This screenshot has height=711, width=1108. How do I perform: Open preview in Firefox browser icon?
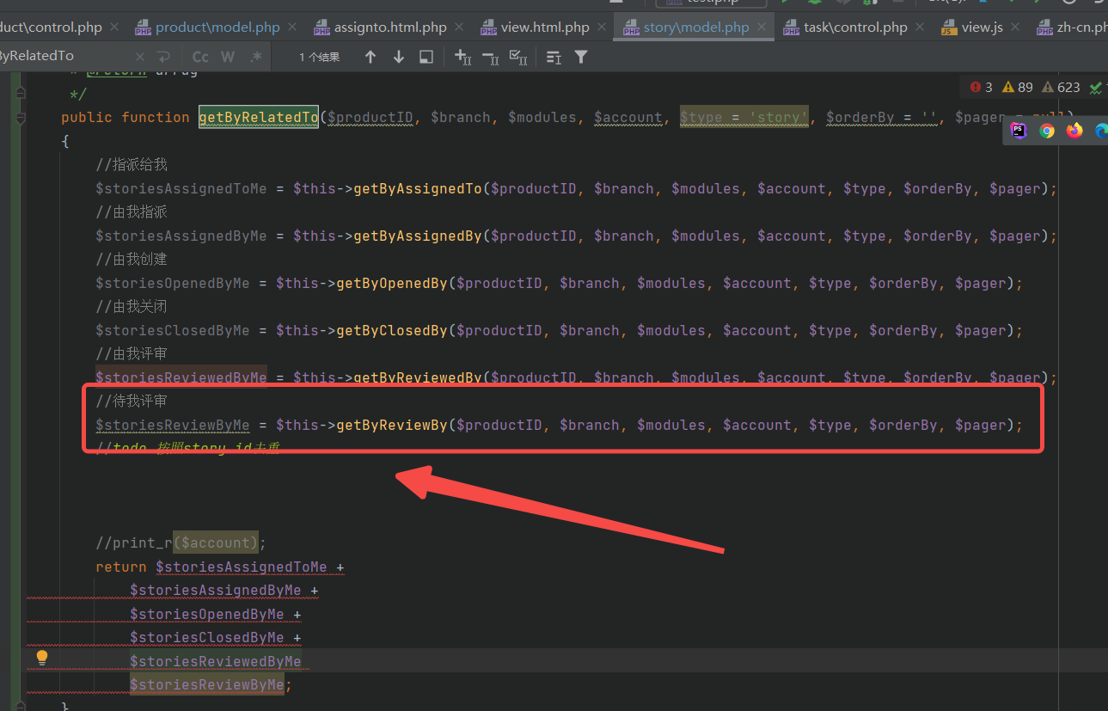coord(1074,131)
